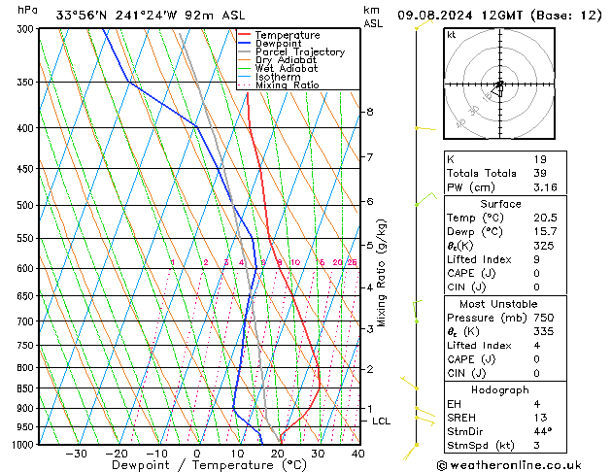Click the 8 km altitude tick label
This screenshot has height=472, width=611.
tap(370, 112)
